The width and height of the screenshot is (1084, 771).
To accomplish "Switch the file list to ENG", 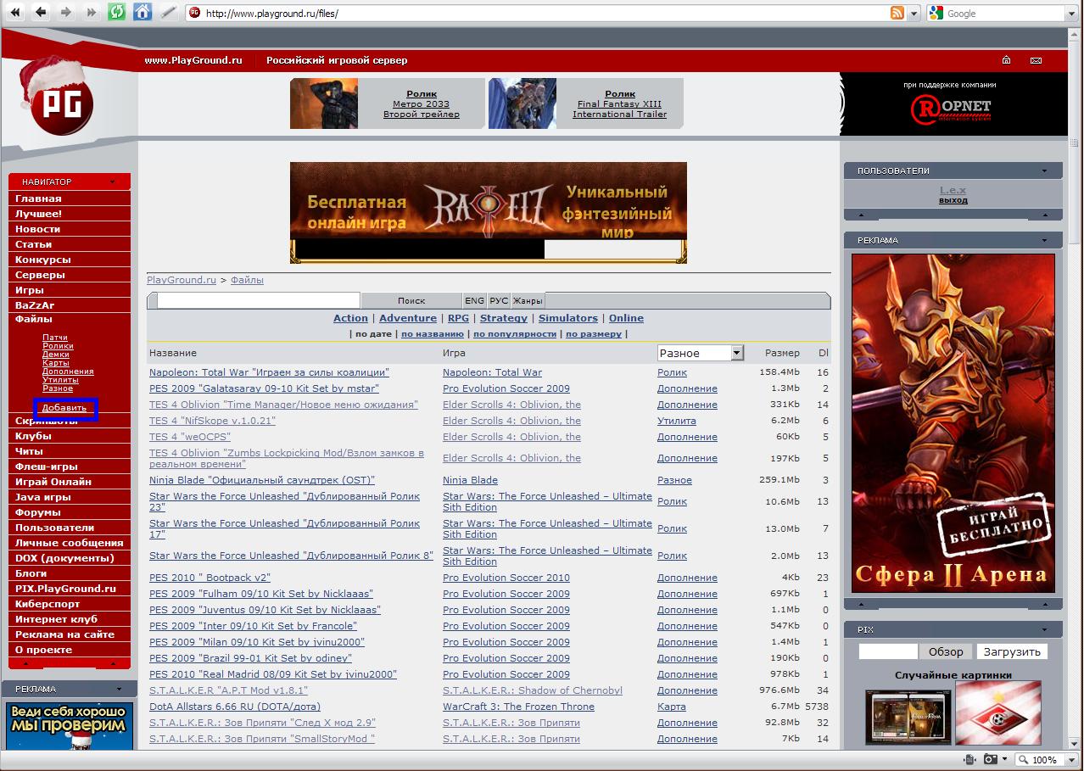I will tap(474, 300).
